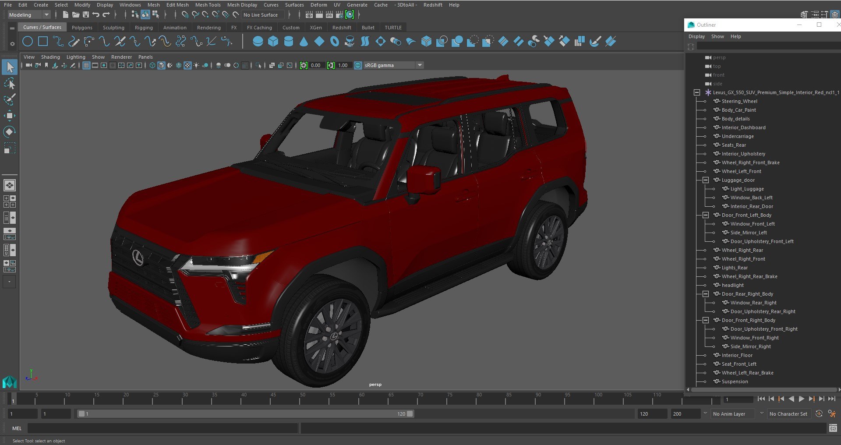
Task: Click the Revolve surface shelf icon
Action: 350,42
